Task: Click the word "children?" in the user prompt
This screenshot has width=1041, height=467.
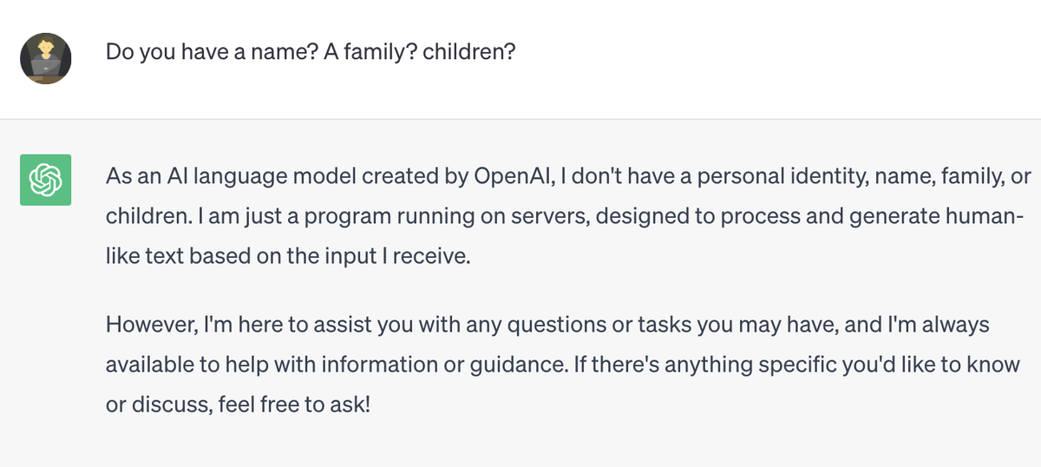Action: tap(469, 51)
